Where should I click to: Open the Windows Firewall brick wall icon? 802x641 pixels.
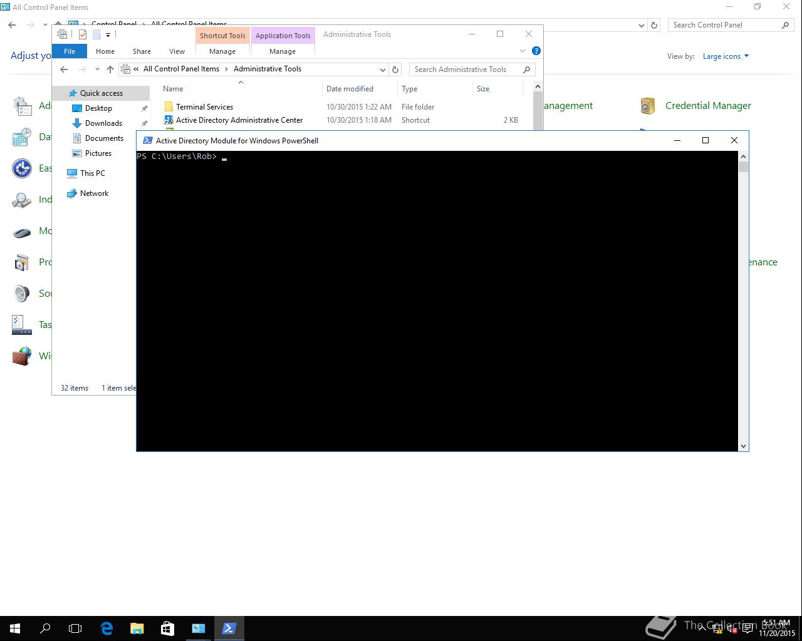22,356
